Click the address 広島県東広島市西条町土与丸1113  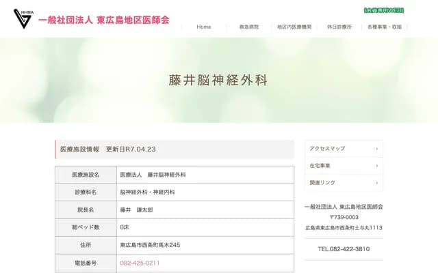click(344, 227)
